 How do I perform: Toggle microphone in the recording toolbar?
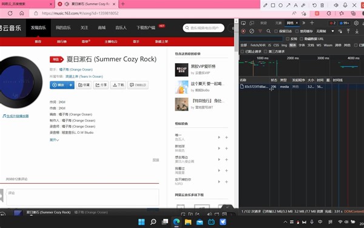(x=345, y=5)
